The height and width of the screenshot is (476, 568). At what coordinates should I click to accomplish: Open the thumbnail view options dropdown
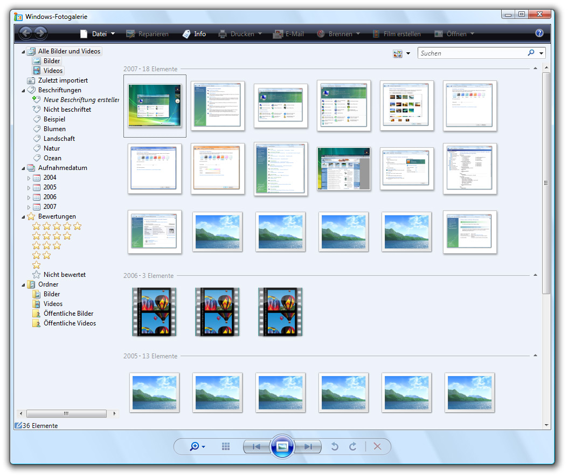[408, 53]
